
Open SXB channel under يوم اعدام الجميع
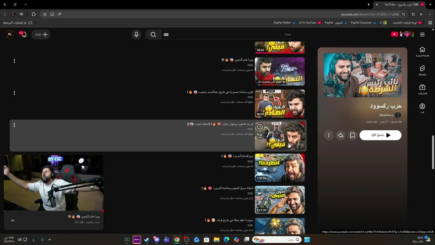250,65
